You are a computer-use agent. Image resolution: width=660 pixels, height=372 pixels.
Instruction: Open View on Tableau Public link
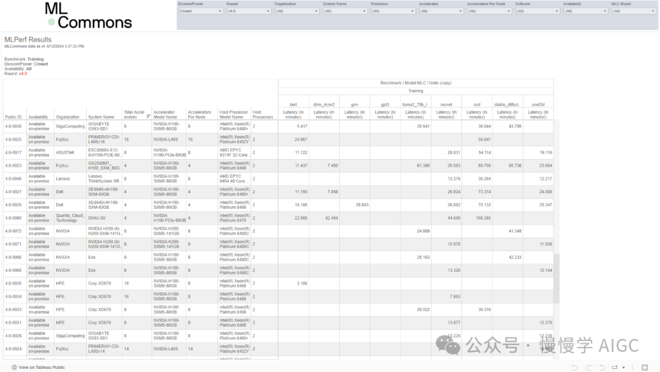42,367
